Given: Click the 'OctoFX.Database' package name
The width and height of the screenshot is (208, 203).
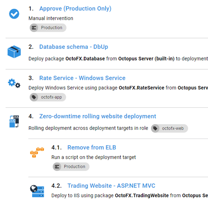Looking at the screenshot, I should [85, 59].
